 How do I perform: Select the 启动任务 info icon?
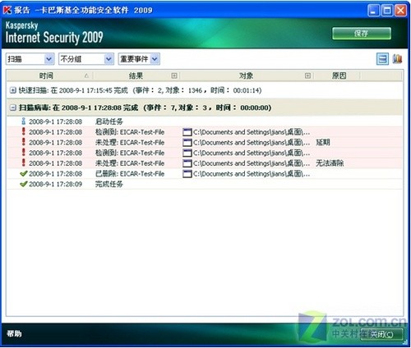tap(24, 121)
